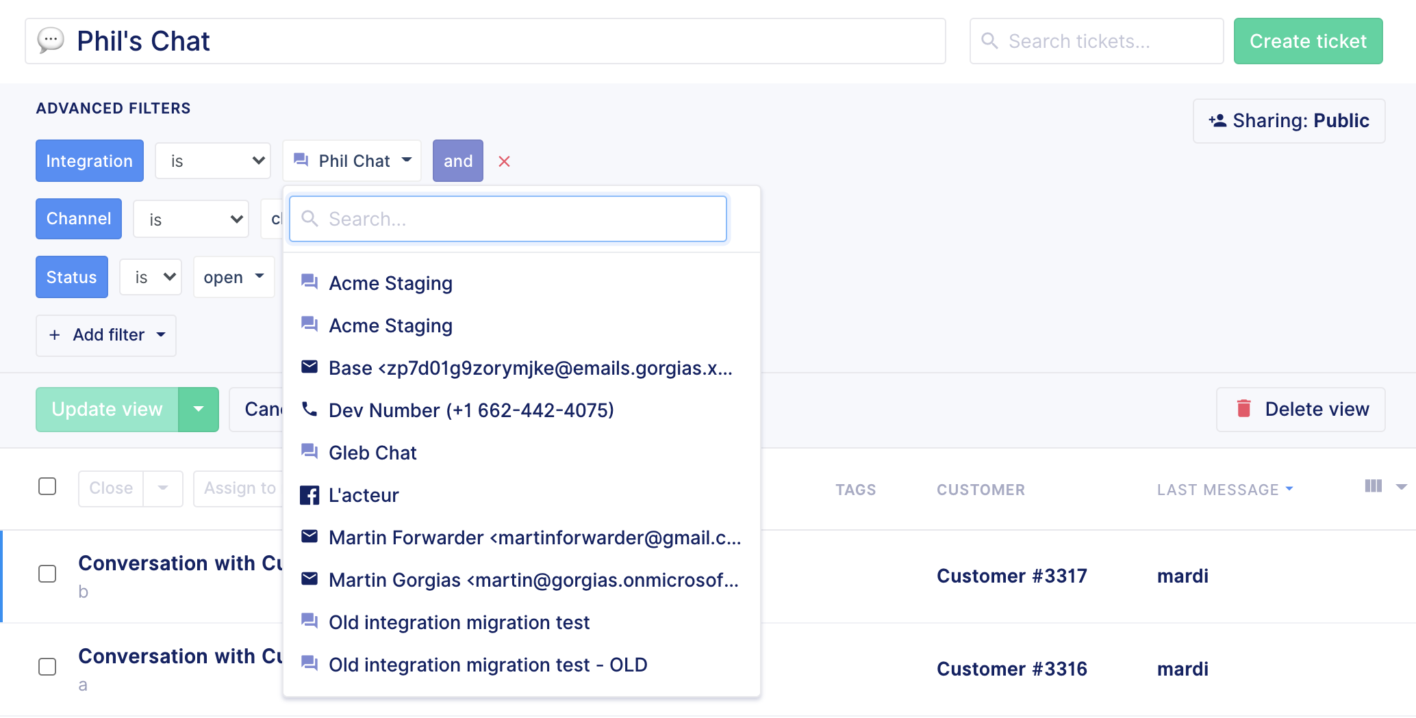This screenshot has height=718, width=1416.
Task: Click chat icon beside Old integration migration test - OLD
Action: click(x=309, y=663)
